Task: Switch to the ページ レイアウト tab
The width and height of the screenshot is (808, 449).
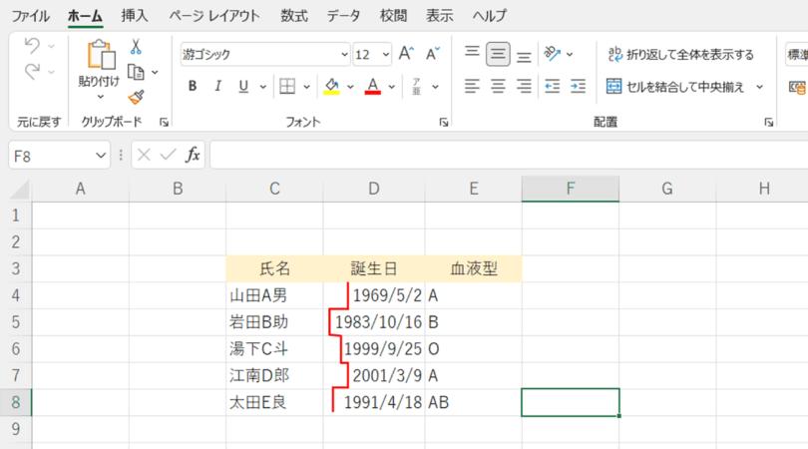Action: click(214, 15)
